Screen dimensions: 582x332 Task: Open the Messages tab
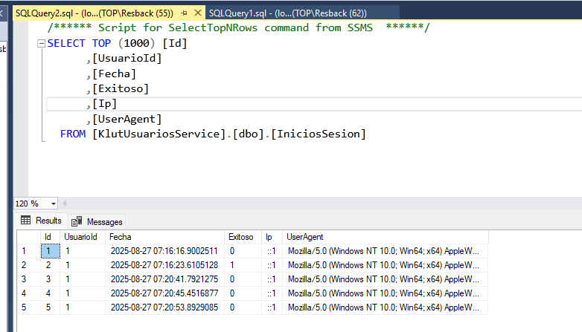click(x=97, y=221)
